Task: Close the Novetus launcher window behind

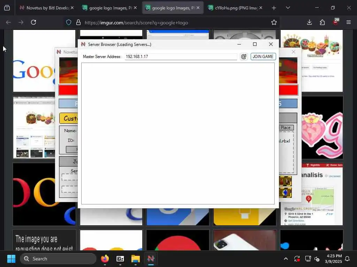Action: (x=294, y=52)
